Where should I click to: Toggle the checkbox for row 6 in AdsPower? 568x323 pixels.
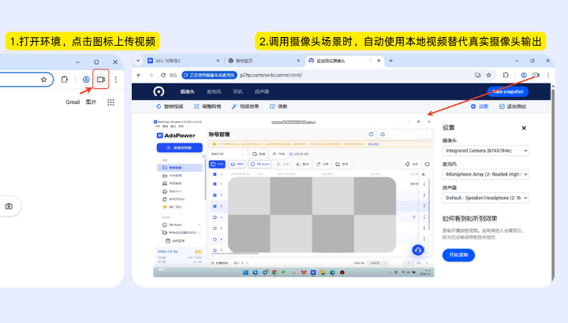(215, 239)
